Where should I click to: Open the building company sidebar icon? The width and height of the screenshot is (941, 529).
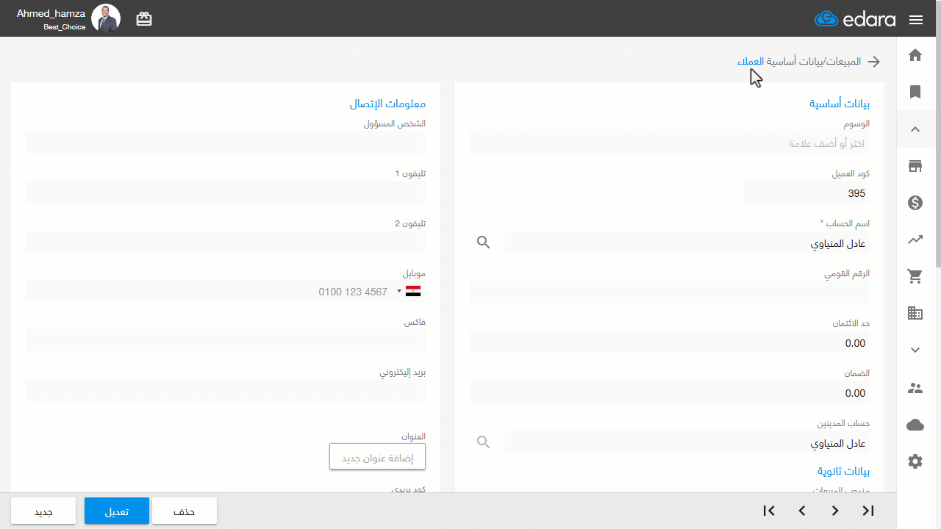click(915, 313)
